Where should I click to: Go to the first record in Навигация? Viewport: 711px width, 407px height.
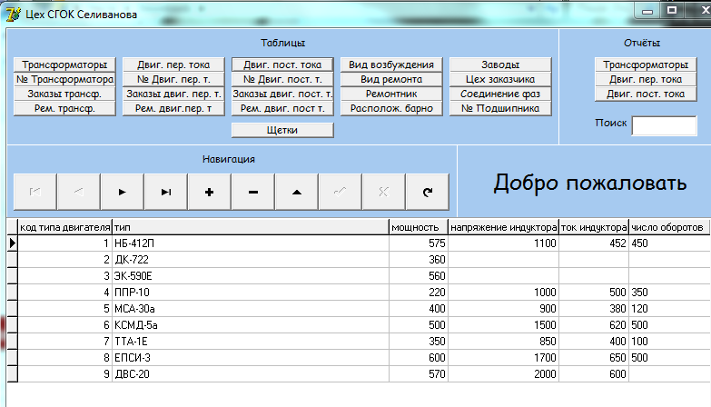35,192
